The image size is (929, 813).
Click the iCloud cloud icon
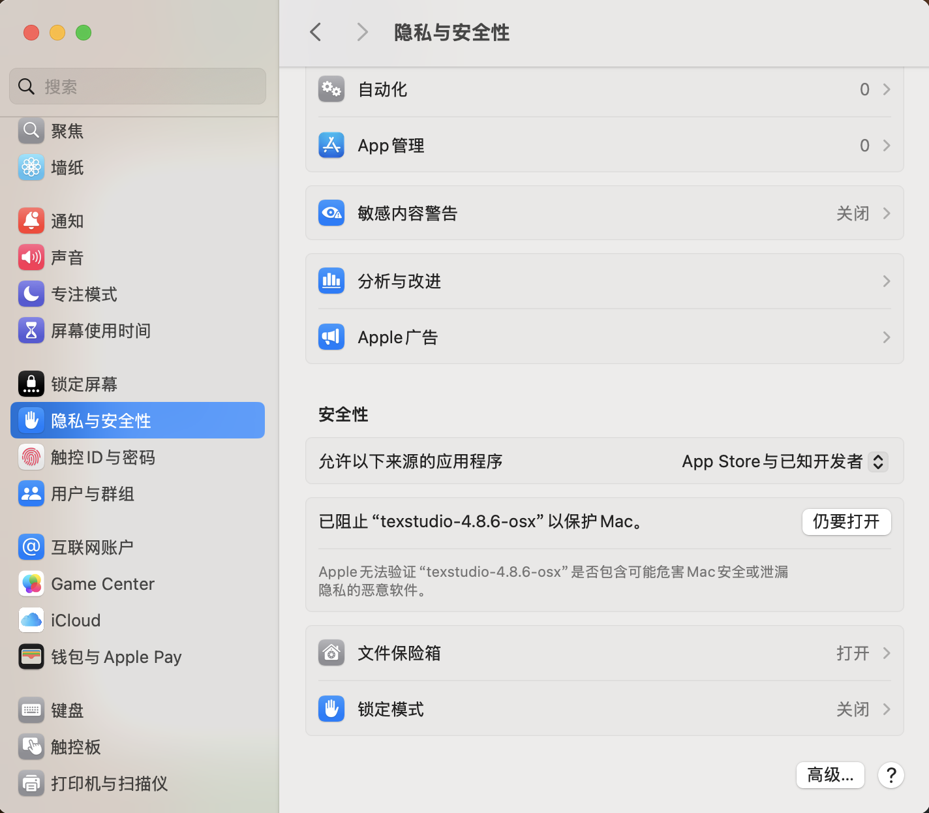click(x=31, y=621)
